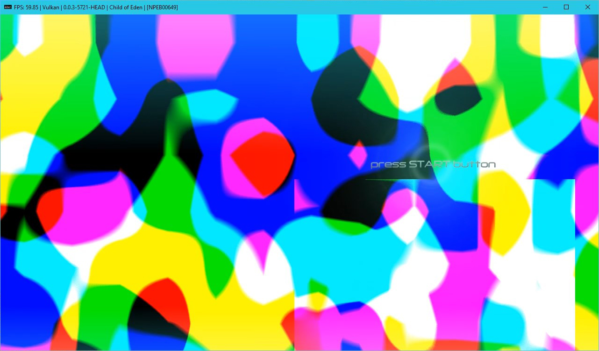Close the Child of Eden window
The height and width of the screenshot is (351, 599).
[x=588, y=7]
